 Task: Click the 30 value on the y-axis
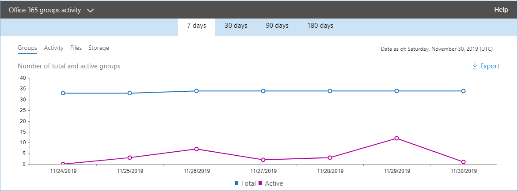click(x=23, y=100)
